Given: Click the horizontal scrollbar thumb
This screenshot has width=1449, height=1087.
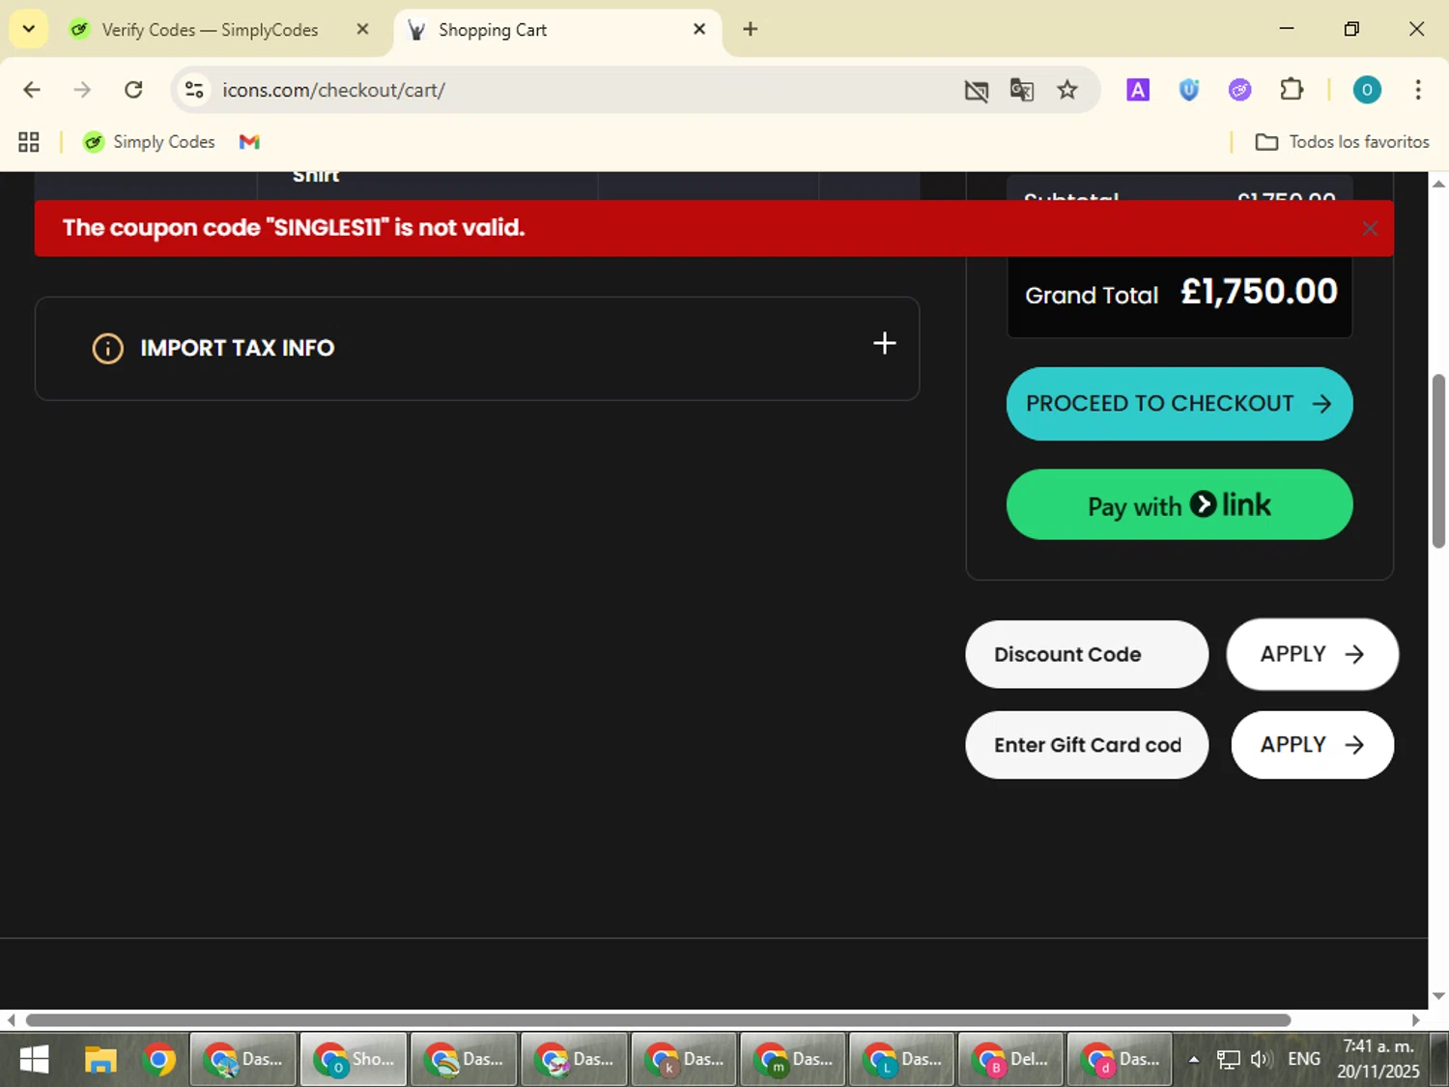Looking at the screenshot, I should [658, 1020].
